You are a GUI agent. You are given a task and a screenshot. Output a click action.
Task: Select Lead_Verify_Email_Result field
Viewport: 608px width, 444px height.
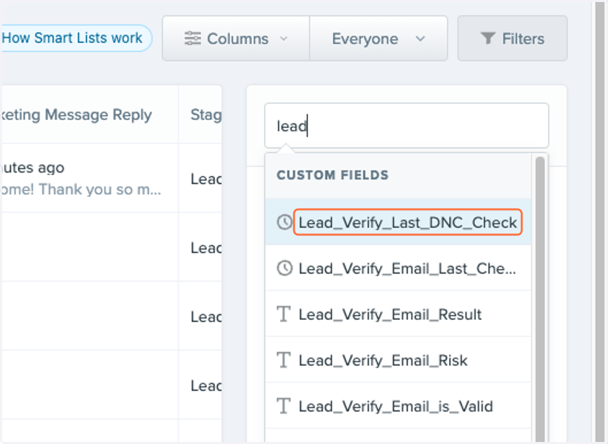(x=398, y=314)
